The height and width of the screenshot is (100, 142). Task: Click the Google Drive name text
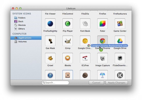coord(120,48)
